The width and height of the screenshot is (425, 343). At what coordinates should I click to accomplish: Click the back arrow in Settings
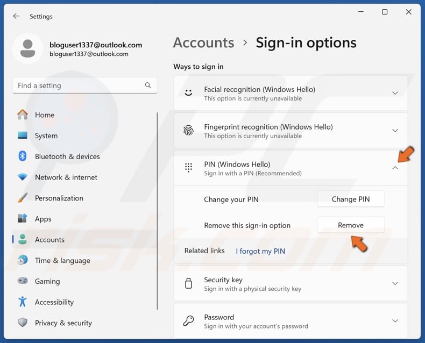point(16,16)
